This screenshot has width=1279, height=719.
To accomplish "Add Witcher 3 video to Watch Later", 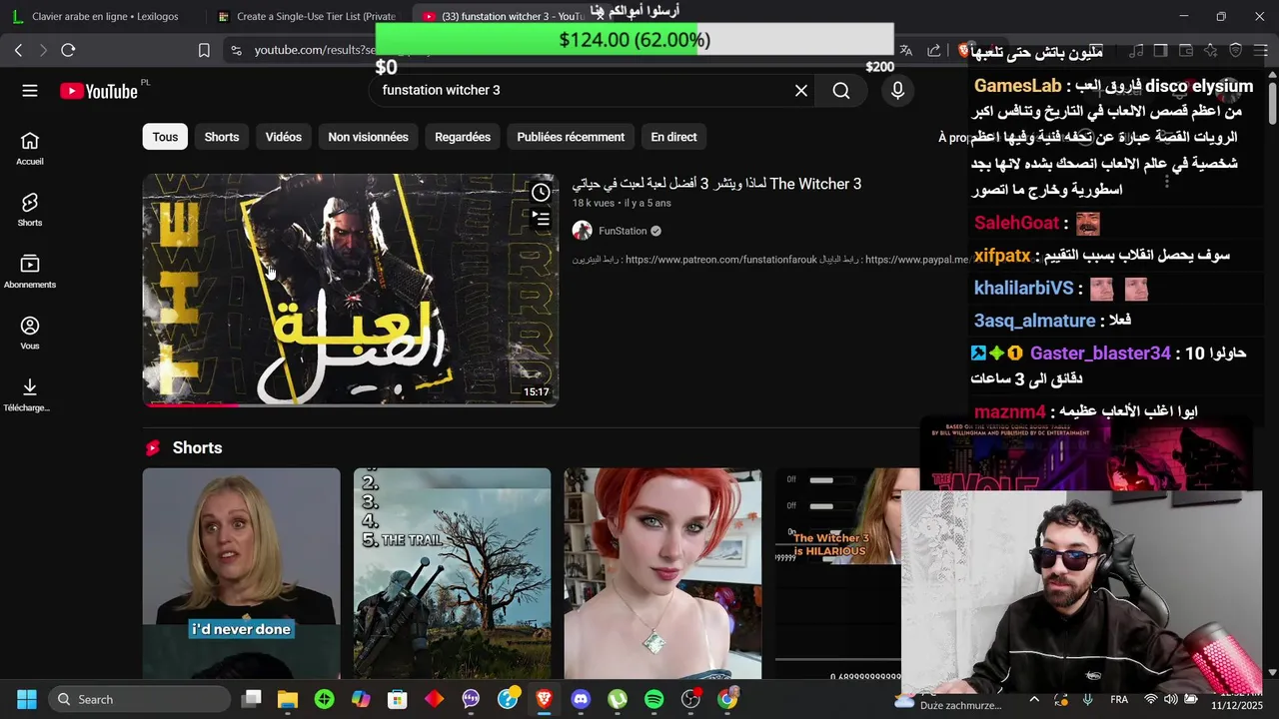I will pos(541,193).
